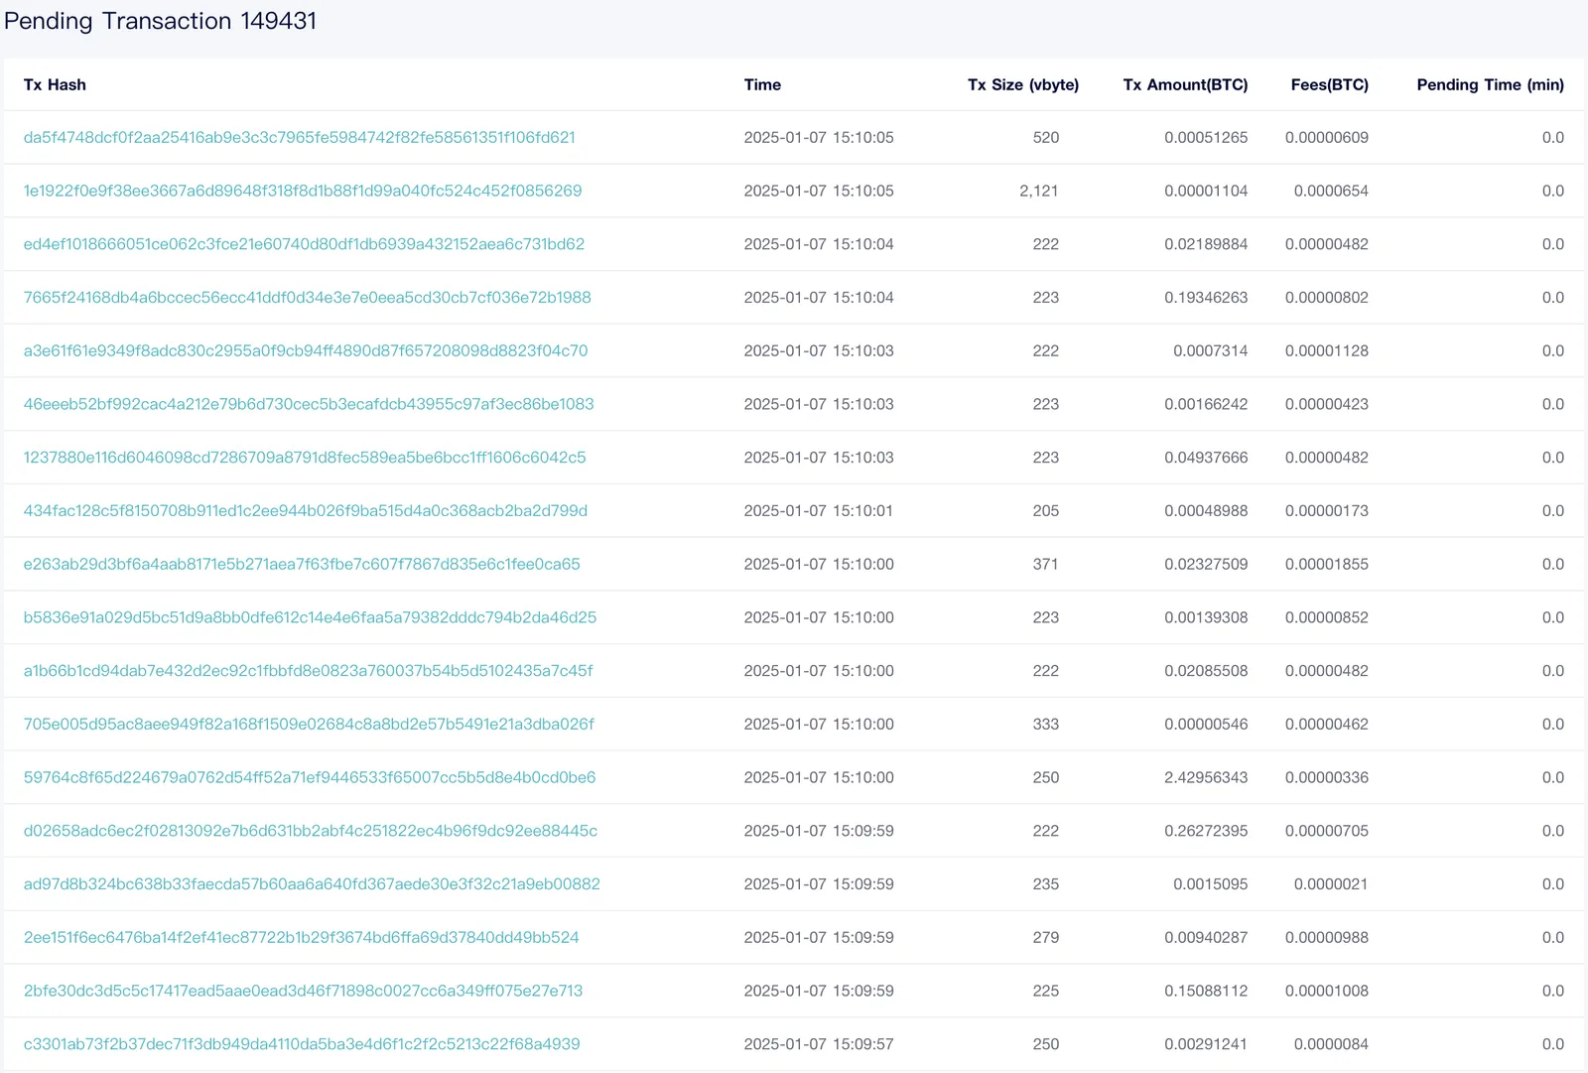Select the fee value 0.0000021
Viewport: 1588px width, 1073px height.
(1331, 884)
